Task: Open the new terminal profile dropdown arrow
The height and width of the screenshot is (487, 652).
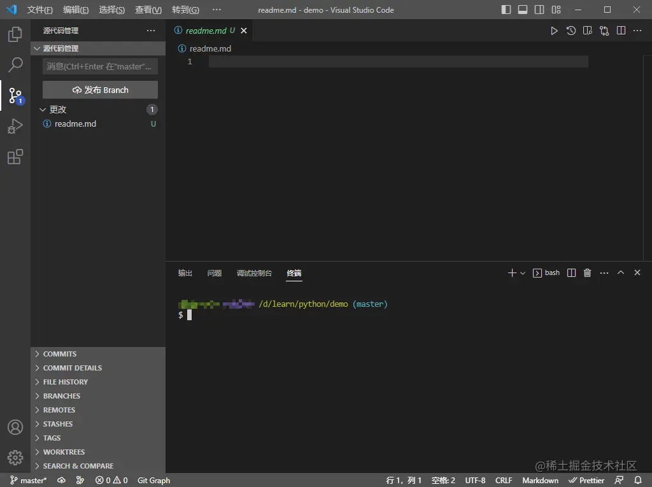Action: point(523,273)
